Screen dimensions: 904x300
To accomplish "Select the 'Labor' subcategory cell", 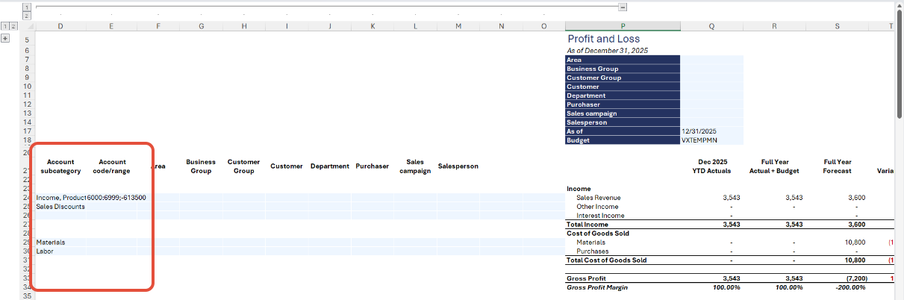I will [60, 251].
